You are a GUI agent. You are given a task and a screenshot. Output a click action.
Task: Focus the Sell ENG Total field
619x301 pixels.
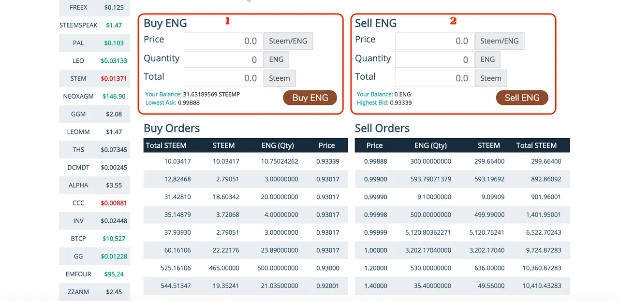click(435, 78)
